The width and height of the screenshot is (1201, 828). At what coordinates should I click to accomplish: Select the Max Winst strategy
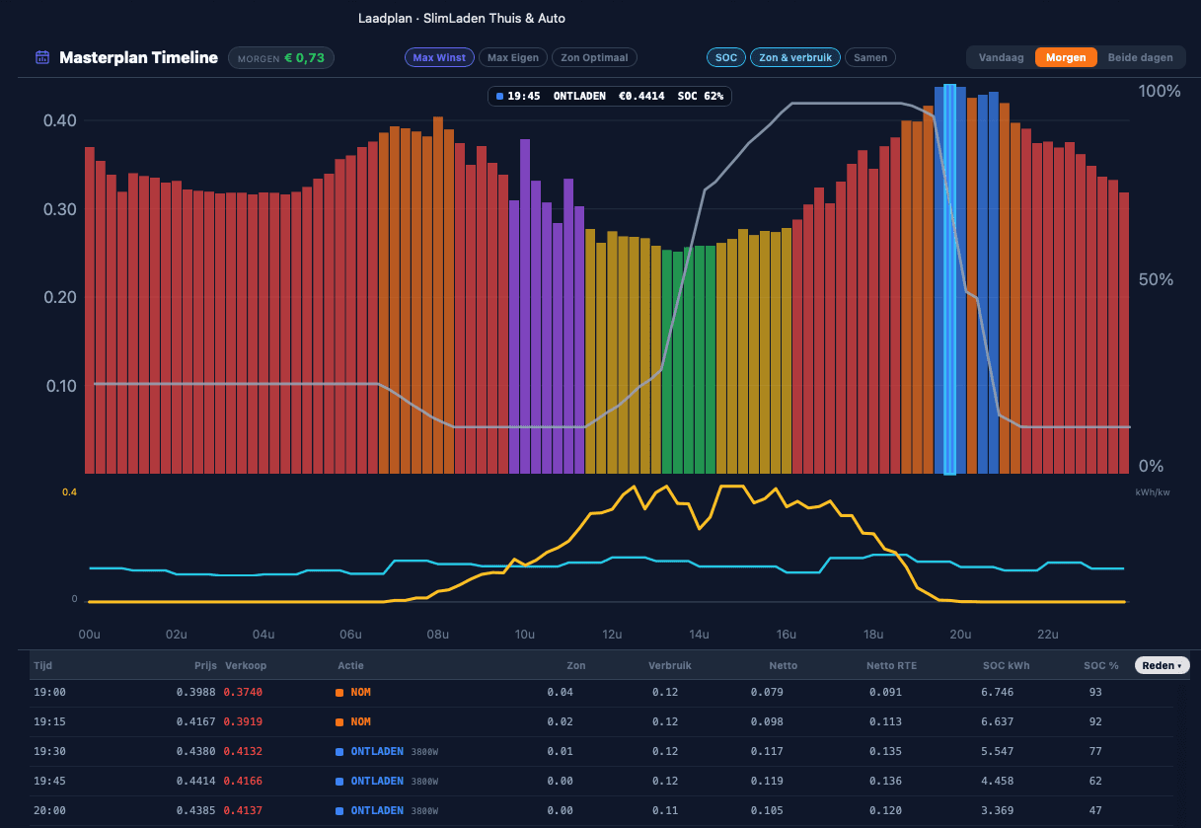click(439, 57)
